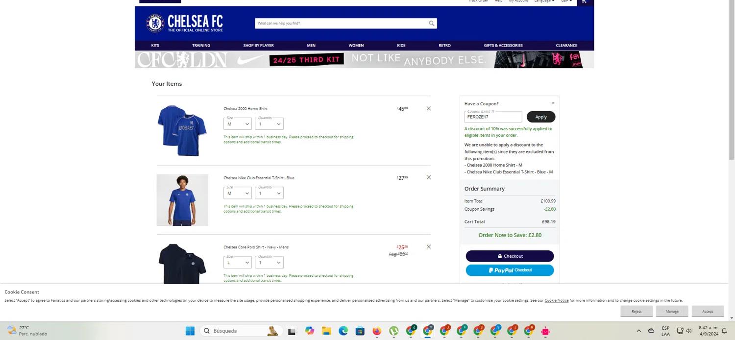Open the MEN menu
The image size is (735, 340).
311,45
